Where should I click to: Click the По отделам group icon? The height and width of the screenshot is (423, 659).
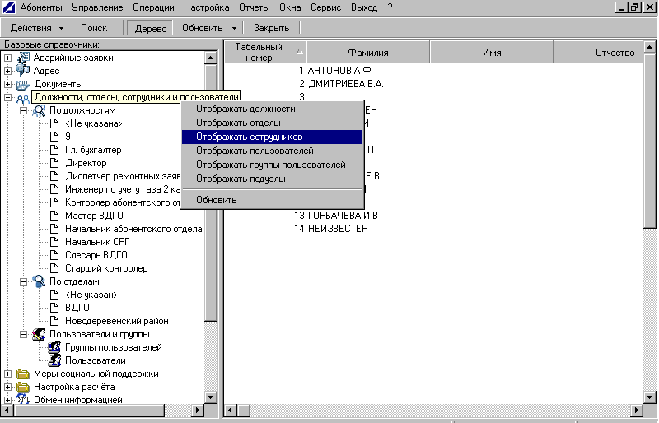click(x=39, y=281)
